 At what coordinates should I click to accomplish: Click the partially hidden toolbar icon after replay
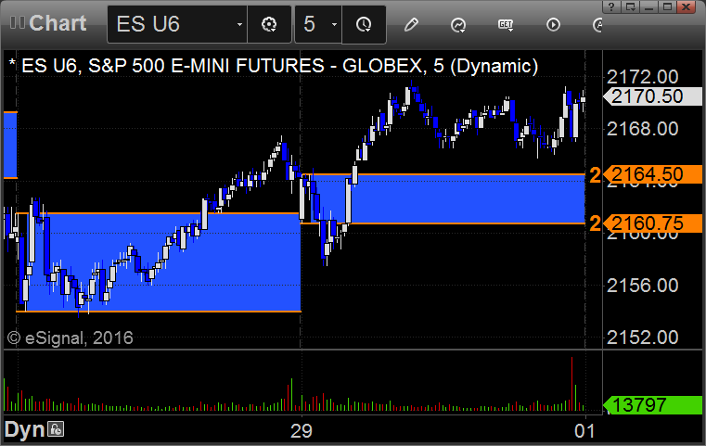tap(597, 25)
